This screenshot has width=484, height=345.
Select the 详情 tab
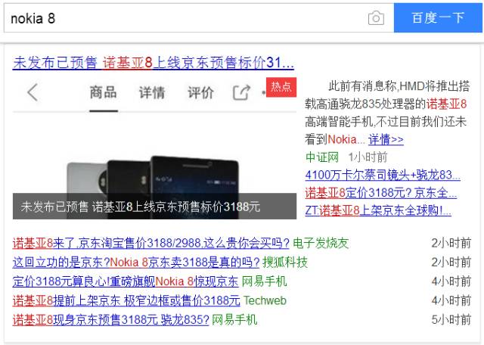(152, 92)
